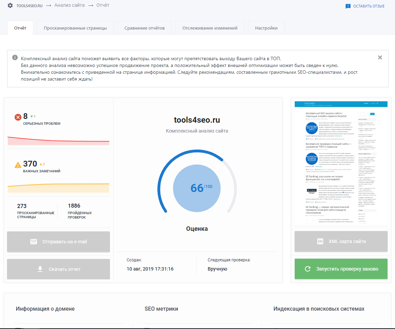Click the 370 ВАЖНЫХ ЗАМЕЧАНИЙ counter

41,167
